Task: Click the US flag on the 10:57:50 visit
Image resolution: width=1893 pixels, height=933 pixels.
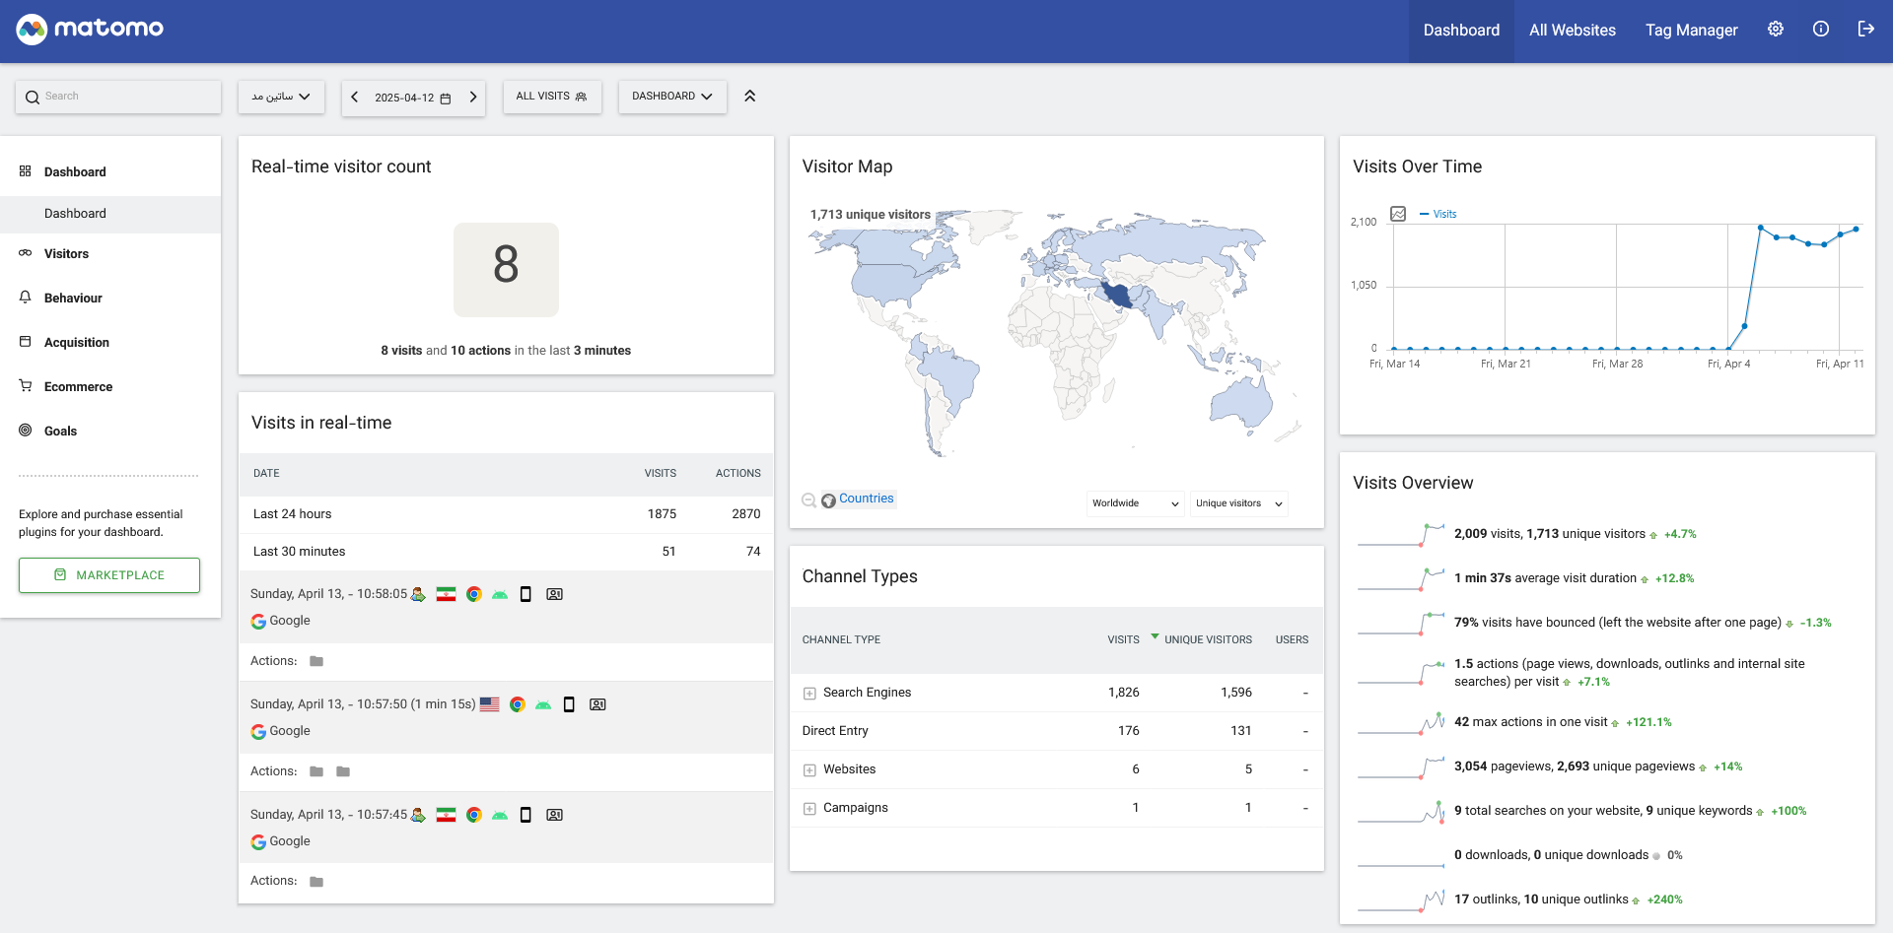Action: click(x=489, y=704)
